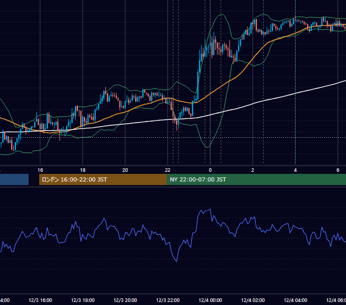This screenshot has height=305, width=346.
Task: Click the oscillator's lowest trough after 12/3 22:00
Action: point(177,261)
